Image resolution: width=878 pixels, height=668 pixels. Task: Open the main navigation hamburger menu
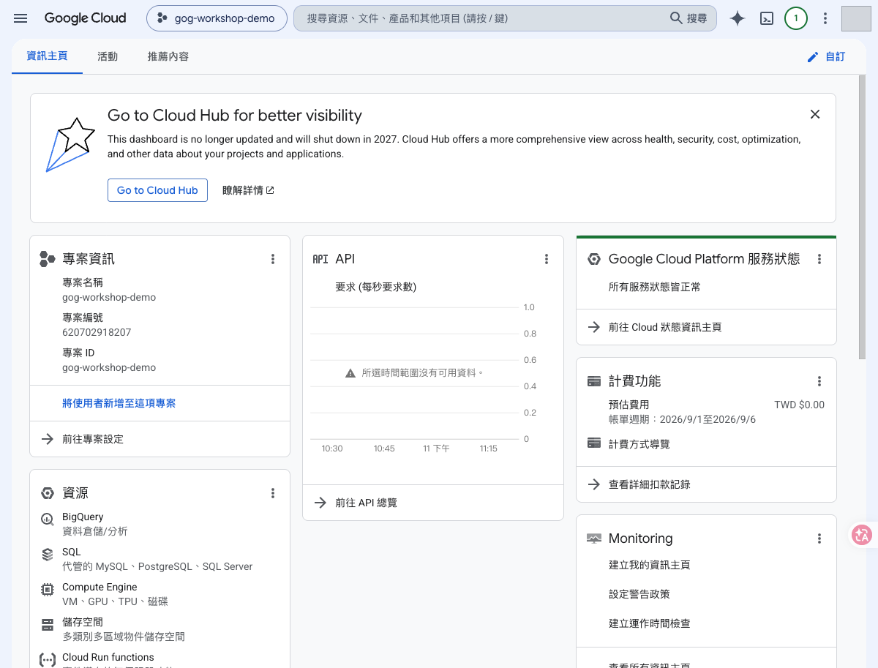20,18
